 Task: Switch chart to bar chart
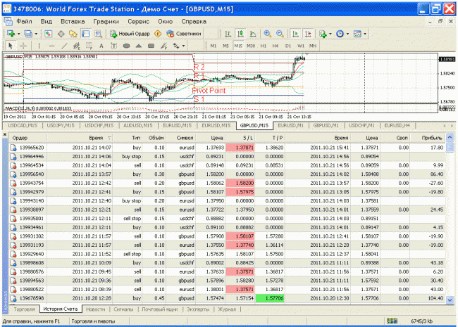pos(228,34)
